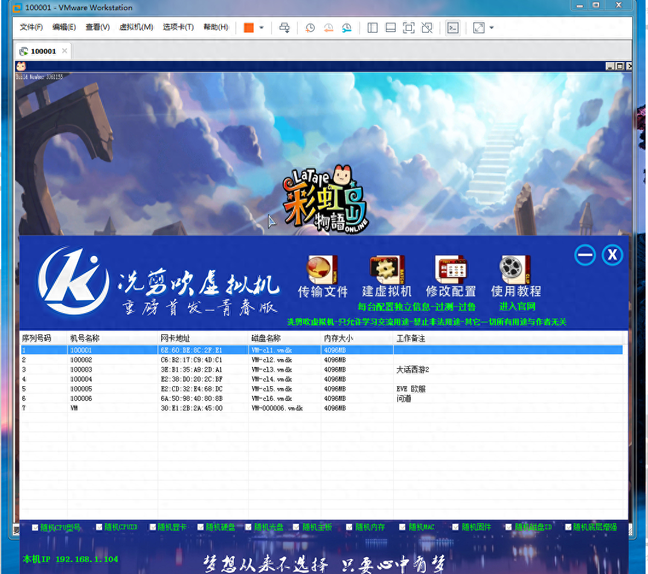
Task: Take a VM snapshot
Action: coord(310,28)
